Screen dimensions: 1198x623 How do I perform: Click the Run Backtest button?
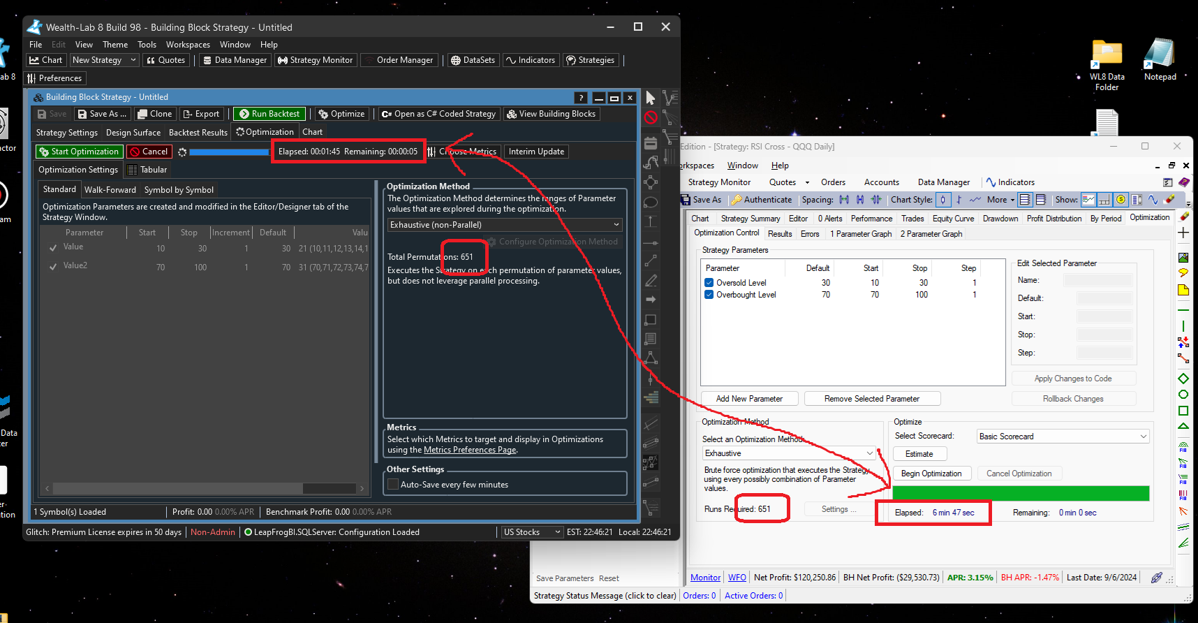click(269, 114)
